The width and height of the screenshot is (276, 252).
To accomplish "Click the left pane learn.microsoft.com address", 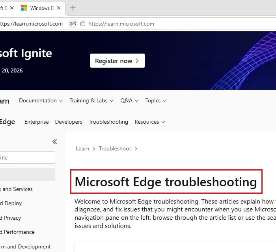I will coord(31,24).
